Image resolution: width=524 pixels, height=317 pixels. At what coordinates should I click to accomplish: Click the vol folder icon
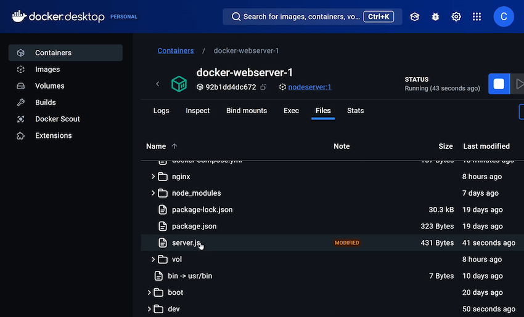click(163, 259)
